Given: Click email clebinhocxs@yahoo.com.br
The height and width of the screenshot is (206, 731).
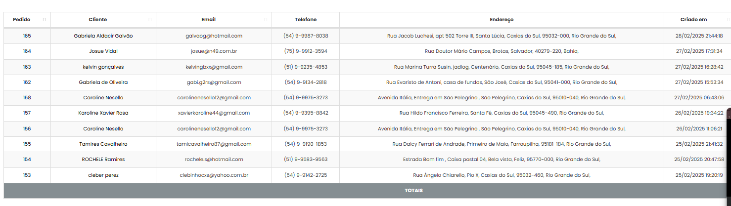Looking at the screenshot, I should click(214, 175).
